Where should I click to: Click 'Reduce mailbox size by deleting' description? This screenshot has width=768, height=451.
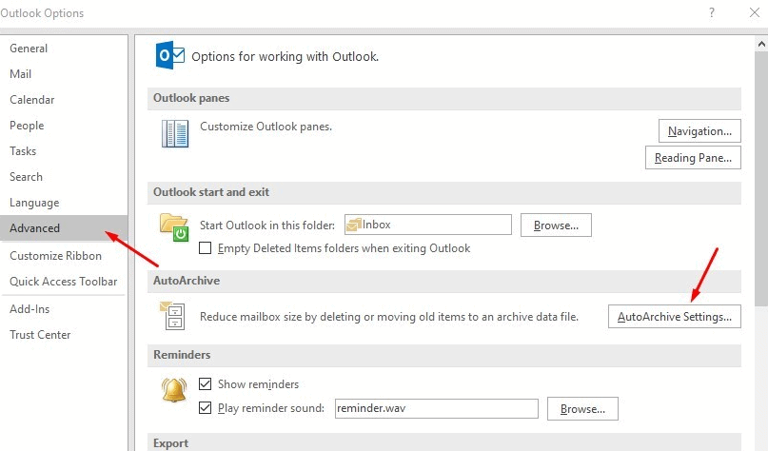pyautogui.click(x=389, y=317)
